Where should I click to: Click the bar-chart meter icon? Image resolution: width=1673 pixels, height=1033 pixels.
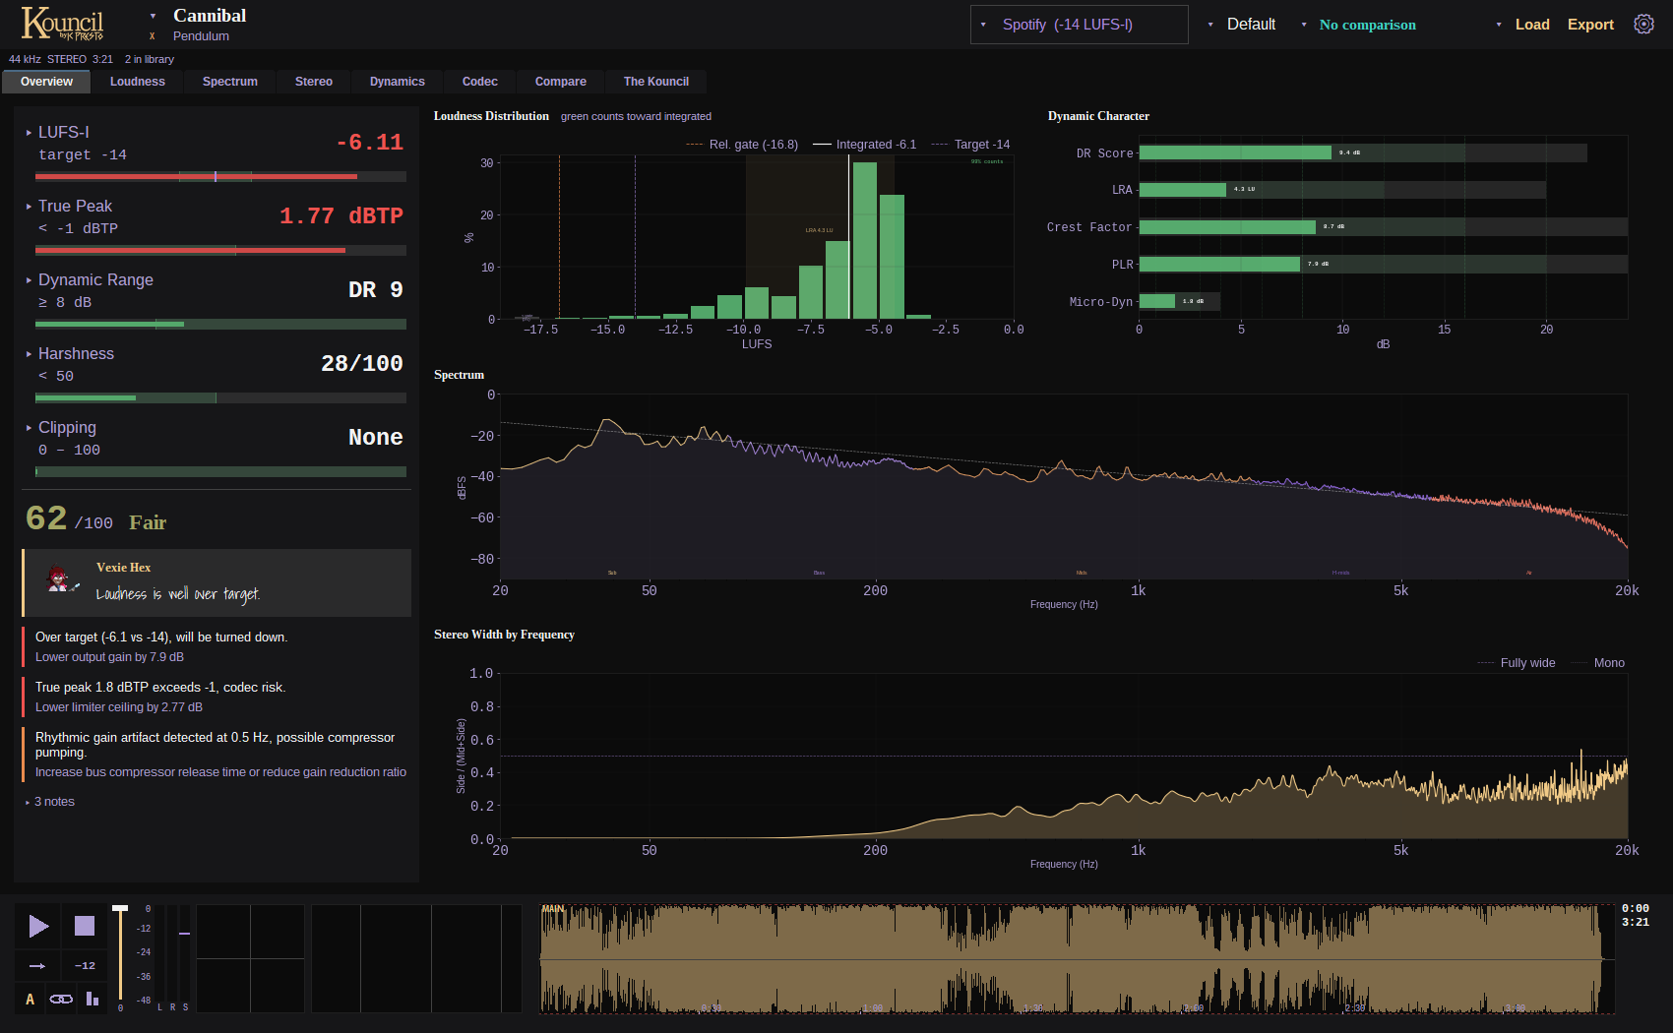(x=93, y=1000)
